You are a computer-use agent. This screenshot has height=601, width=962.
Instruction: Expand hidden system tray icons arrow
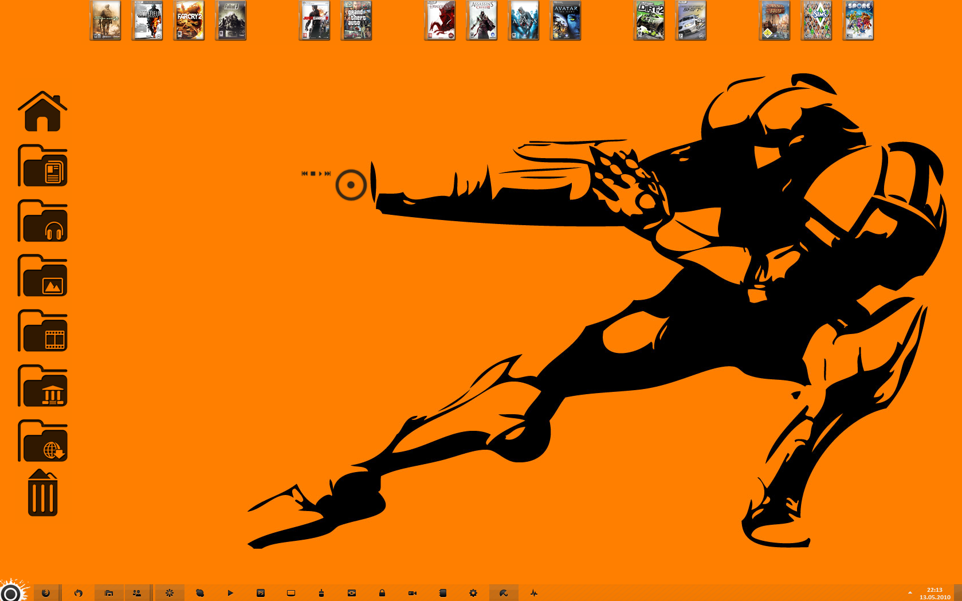(910, 593)
